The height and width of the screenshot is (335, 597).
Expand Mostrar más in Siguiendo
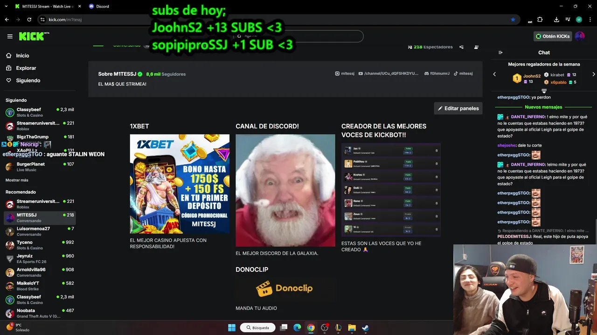[17, 180]
